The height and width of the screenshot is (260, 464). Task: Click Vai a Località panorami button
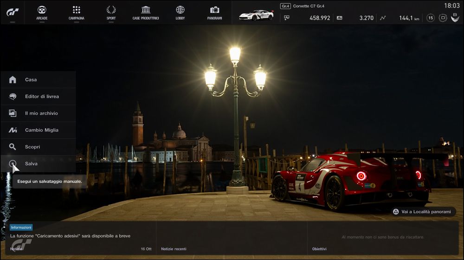click(424, 211)
